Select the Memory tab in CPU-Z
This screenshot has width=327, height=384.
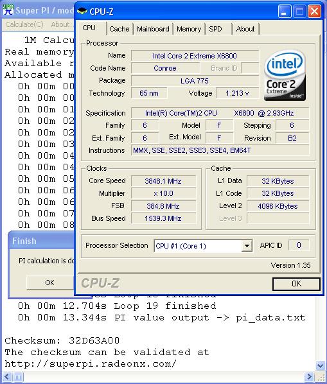click(189, 29)
